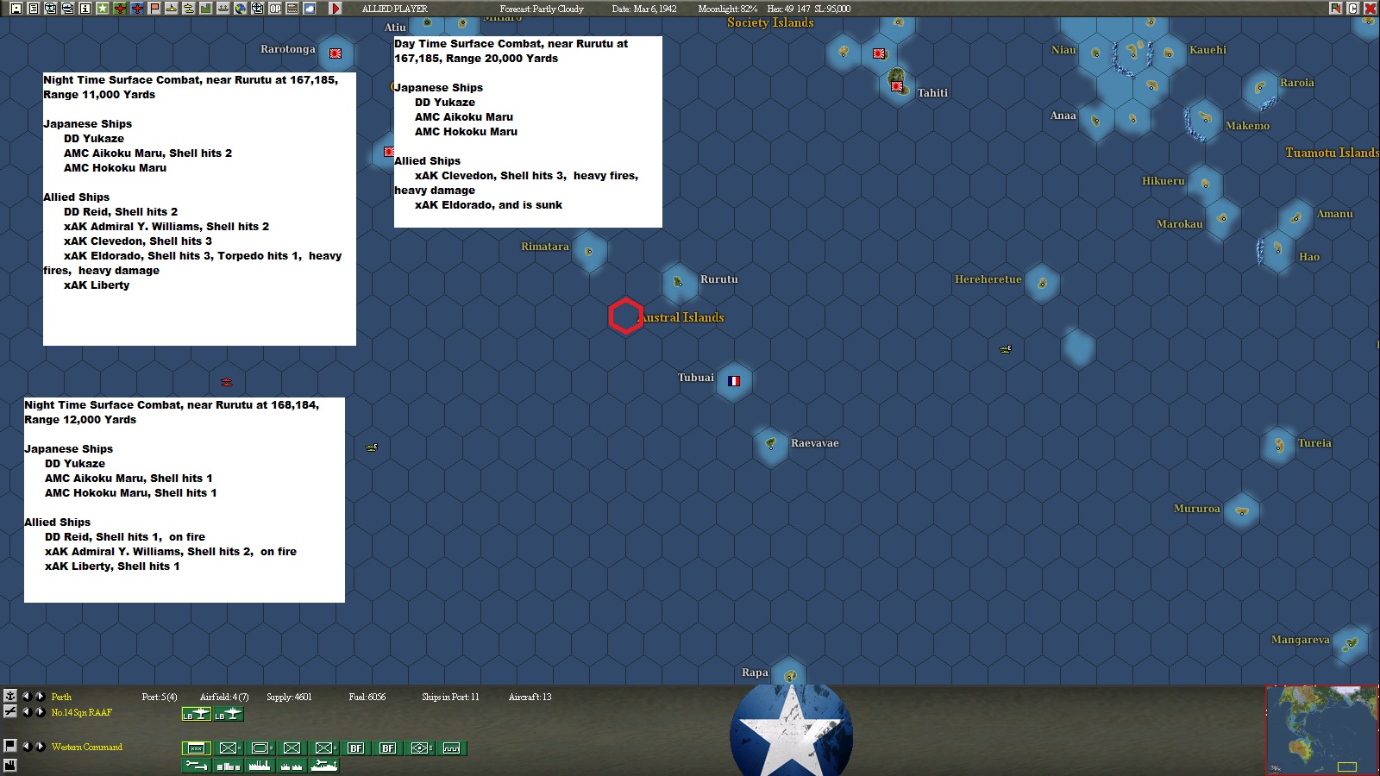Viewport: 1380px width, 776px height.
Task: Open the info 'i' toolbar icon
Action: tap(85, 9)
